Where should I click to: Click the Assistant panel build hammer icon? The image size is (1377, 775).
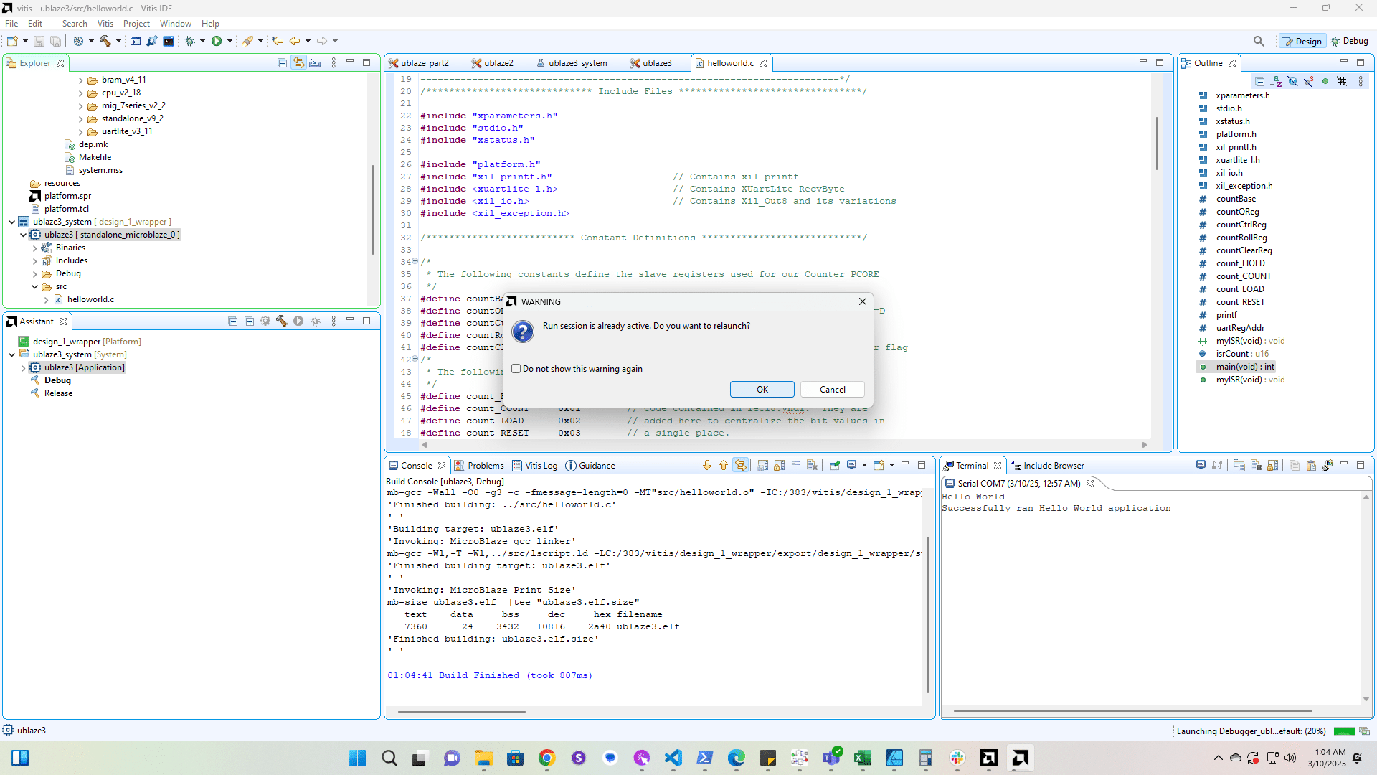[x=281, y=321]
